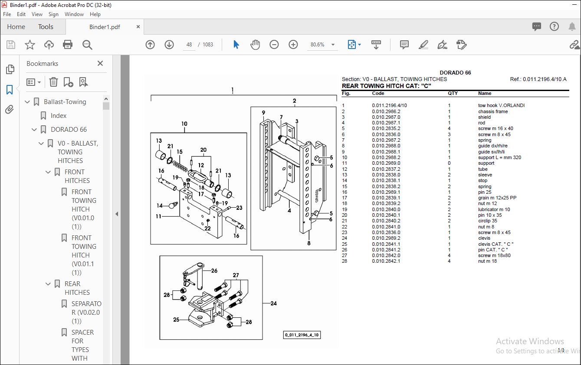Open the notifications bell
This screenshot has height=365, width=581.
pyautogui.click(x=572, y=26)
